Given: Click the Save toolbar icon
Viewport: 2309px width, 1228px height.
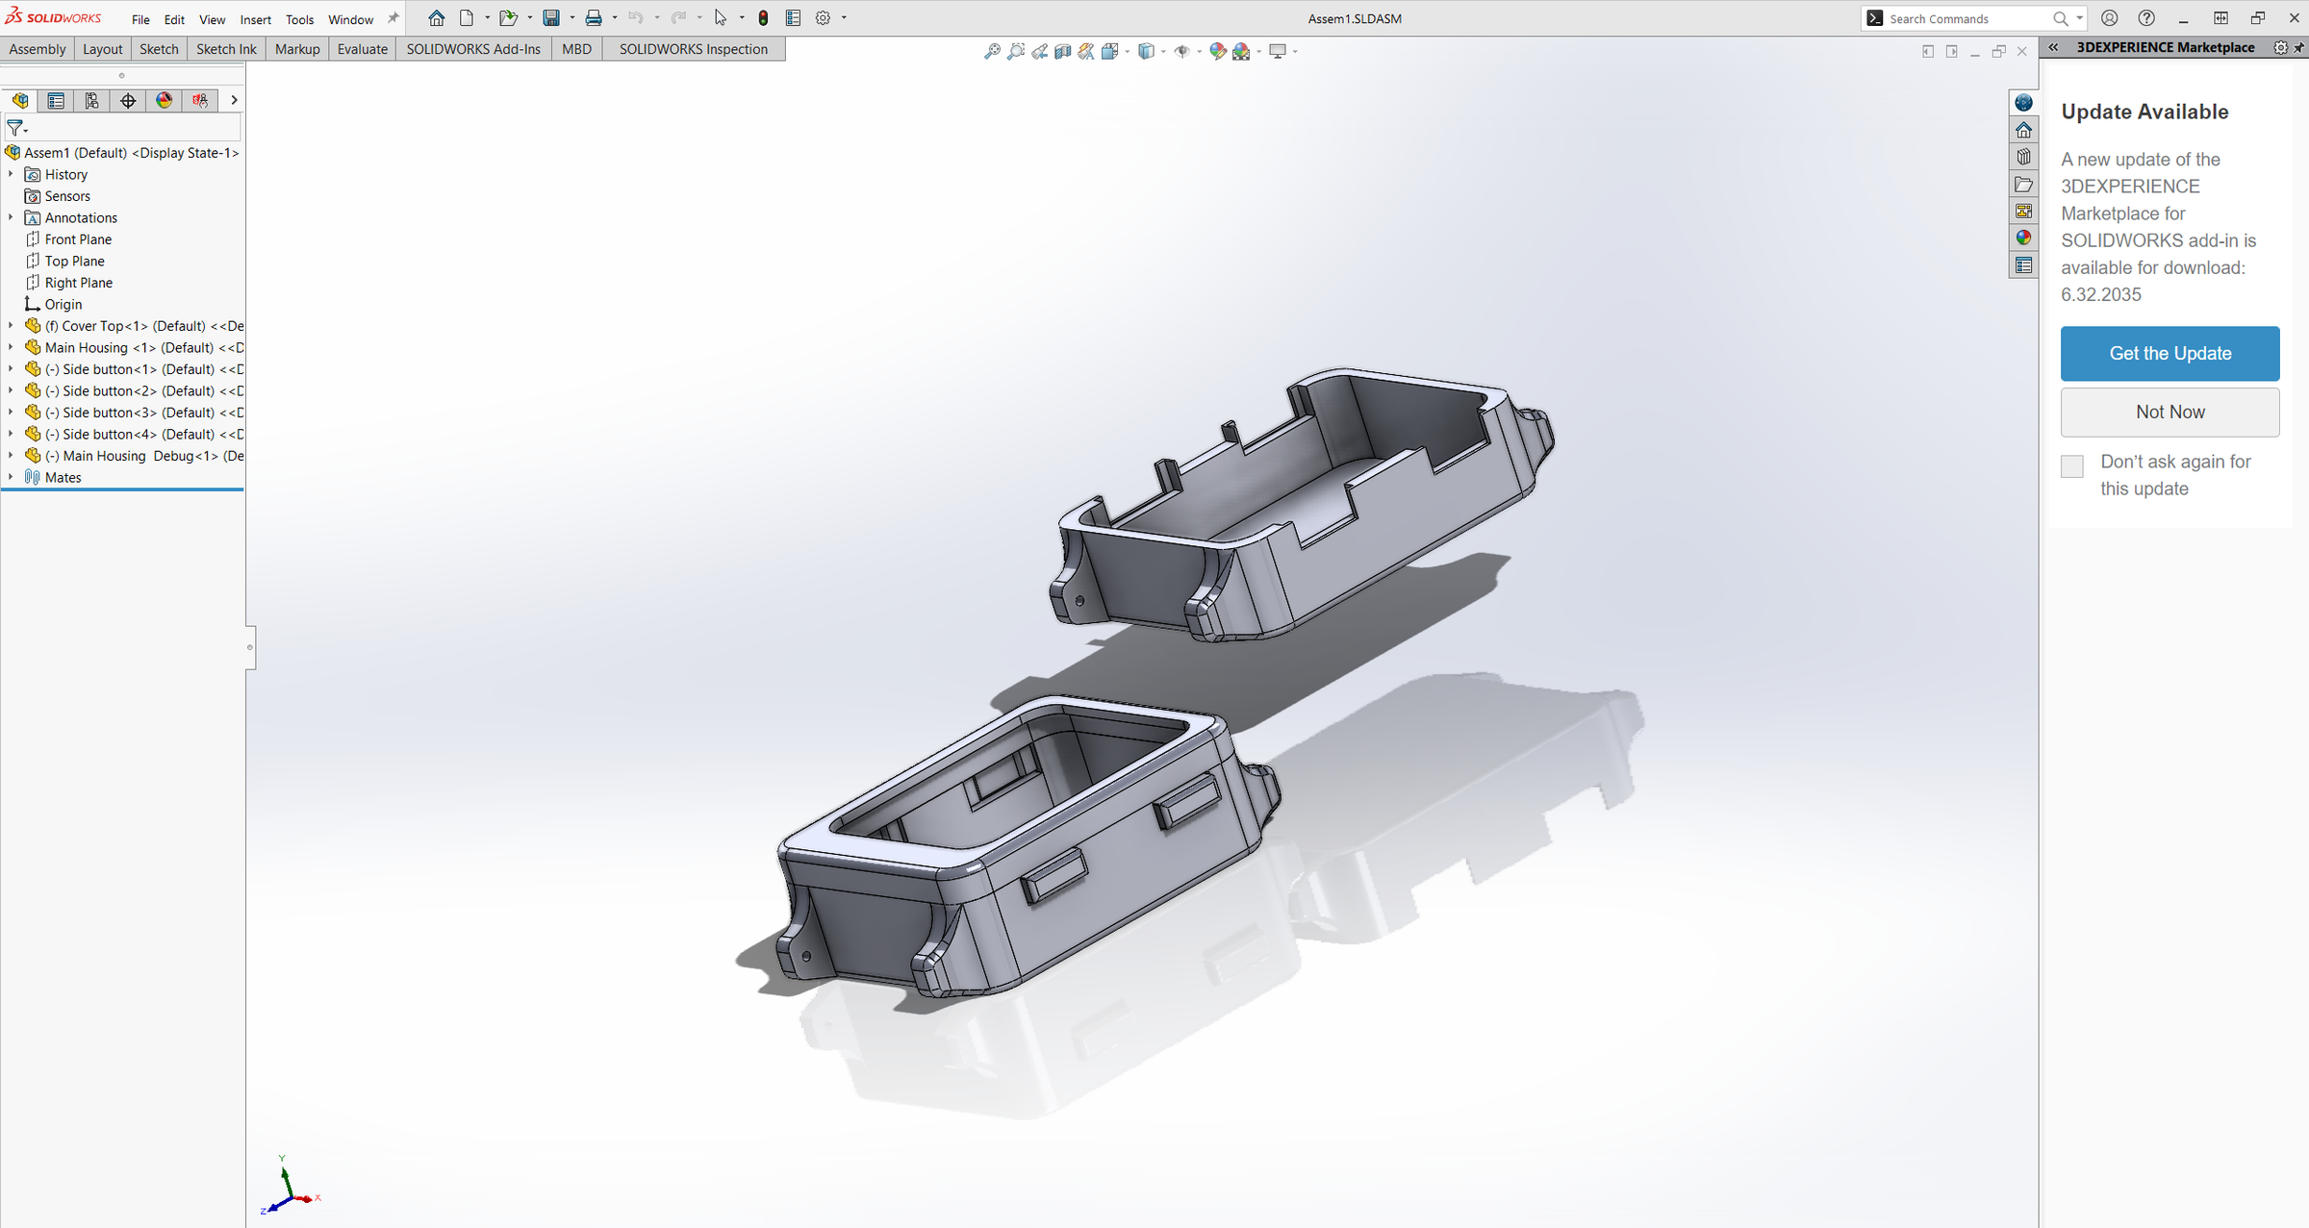Looking at the screenshot, I should 551,18.
